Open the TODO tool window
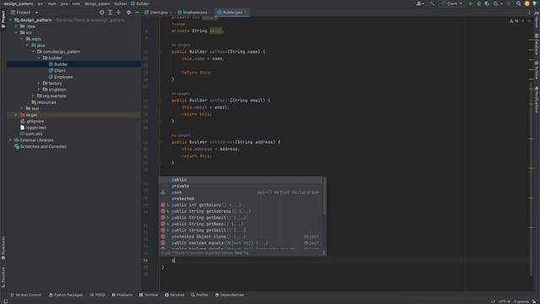This screenshot has width=540, height=304. click(x=98, y=295)
